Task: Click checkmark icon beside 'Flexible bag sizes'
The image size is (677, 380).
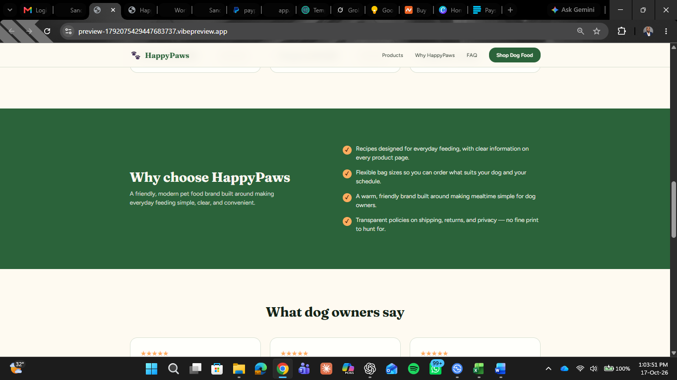Action: (x=347, y=173)
